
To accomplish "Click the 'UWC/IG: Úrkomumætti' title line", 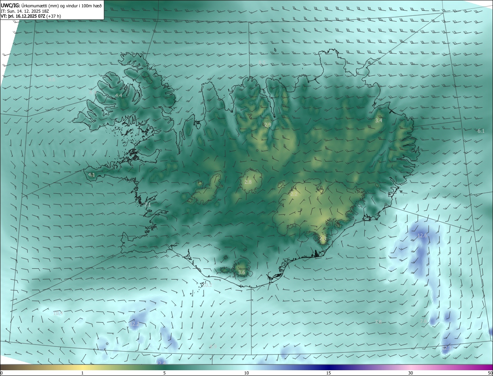I will pyautogui.click(x=51, y=5).
